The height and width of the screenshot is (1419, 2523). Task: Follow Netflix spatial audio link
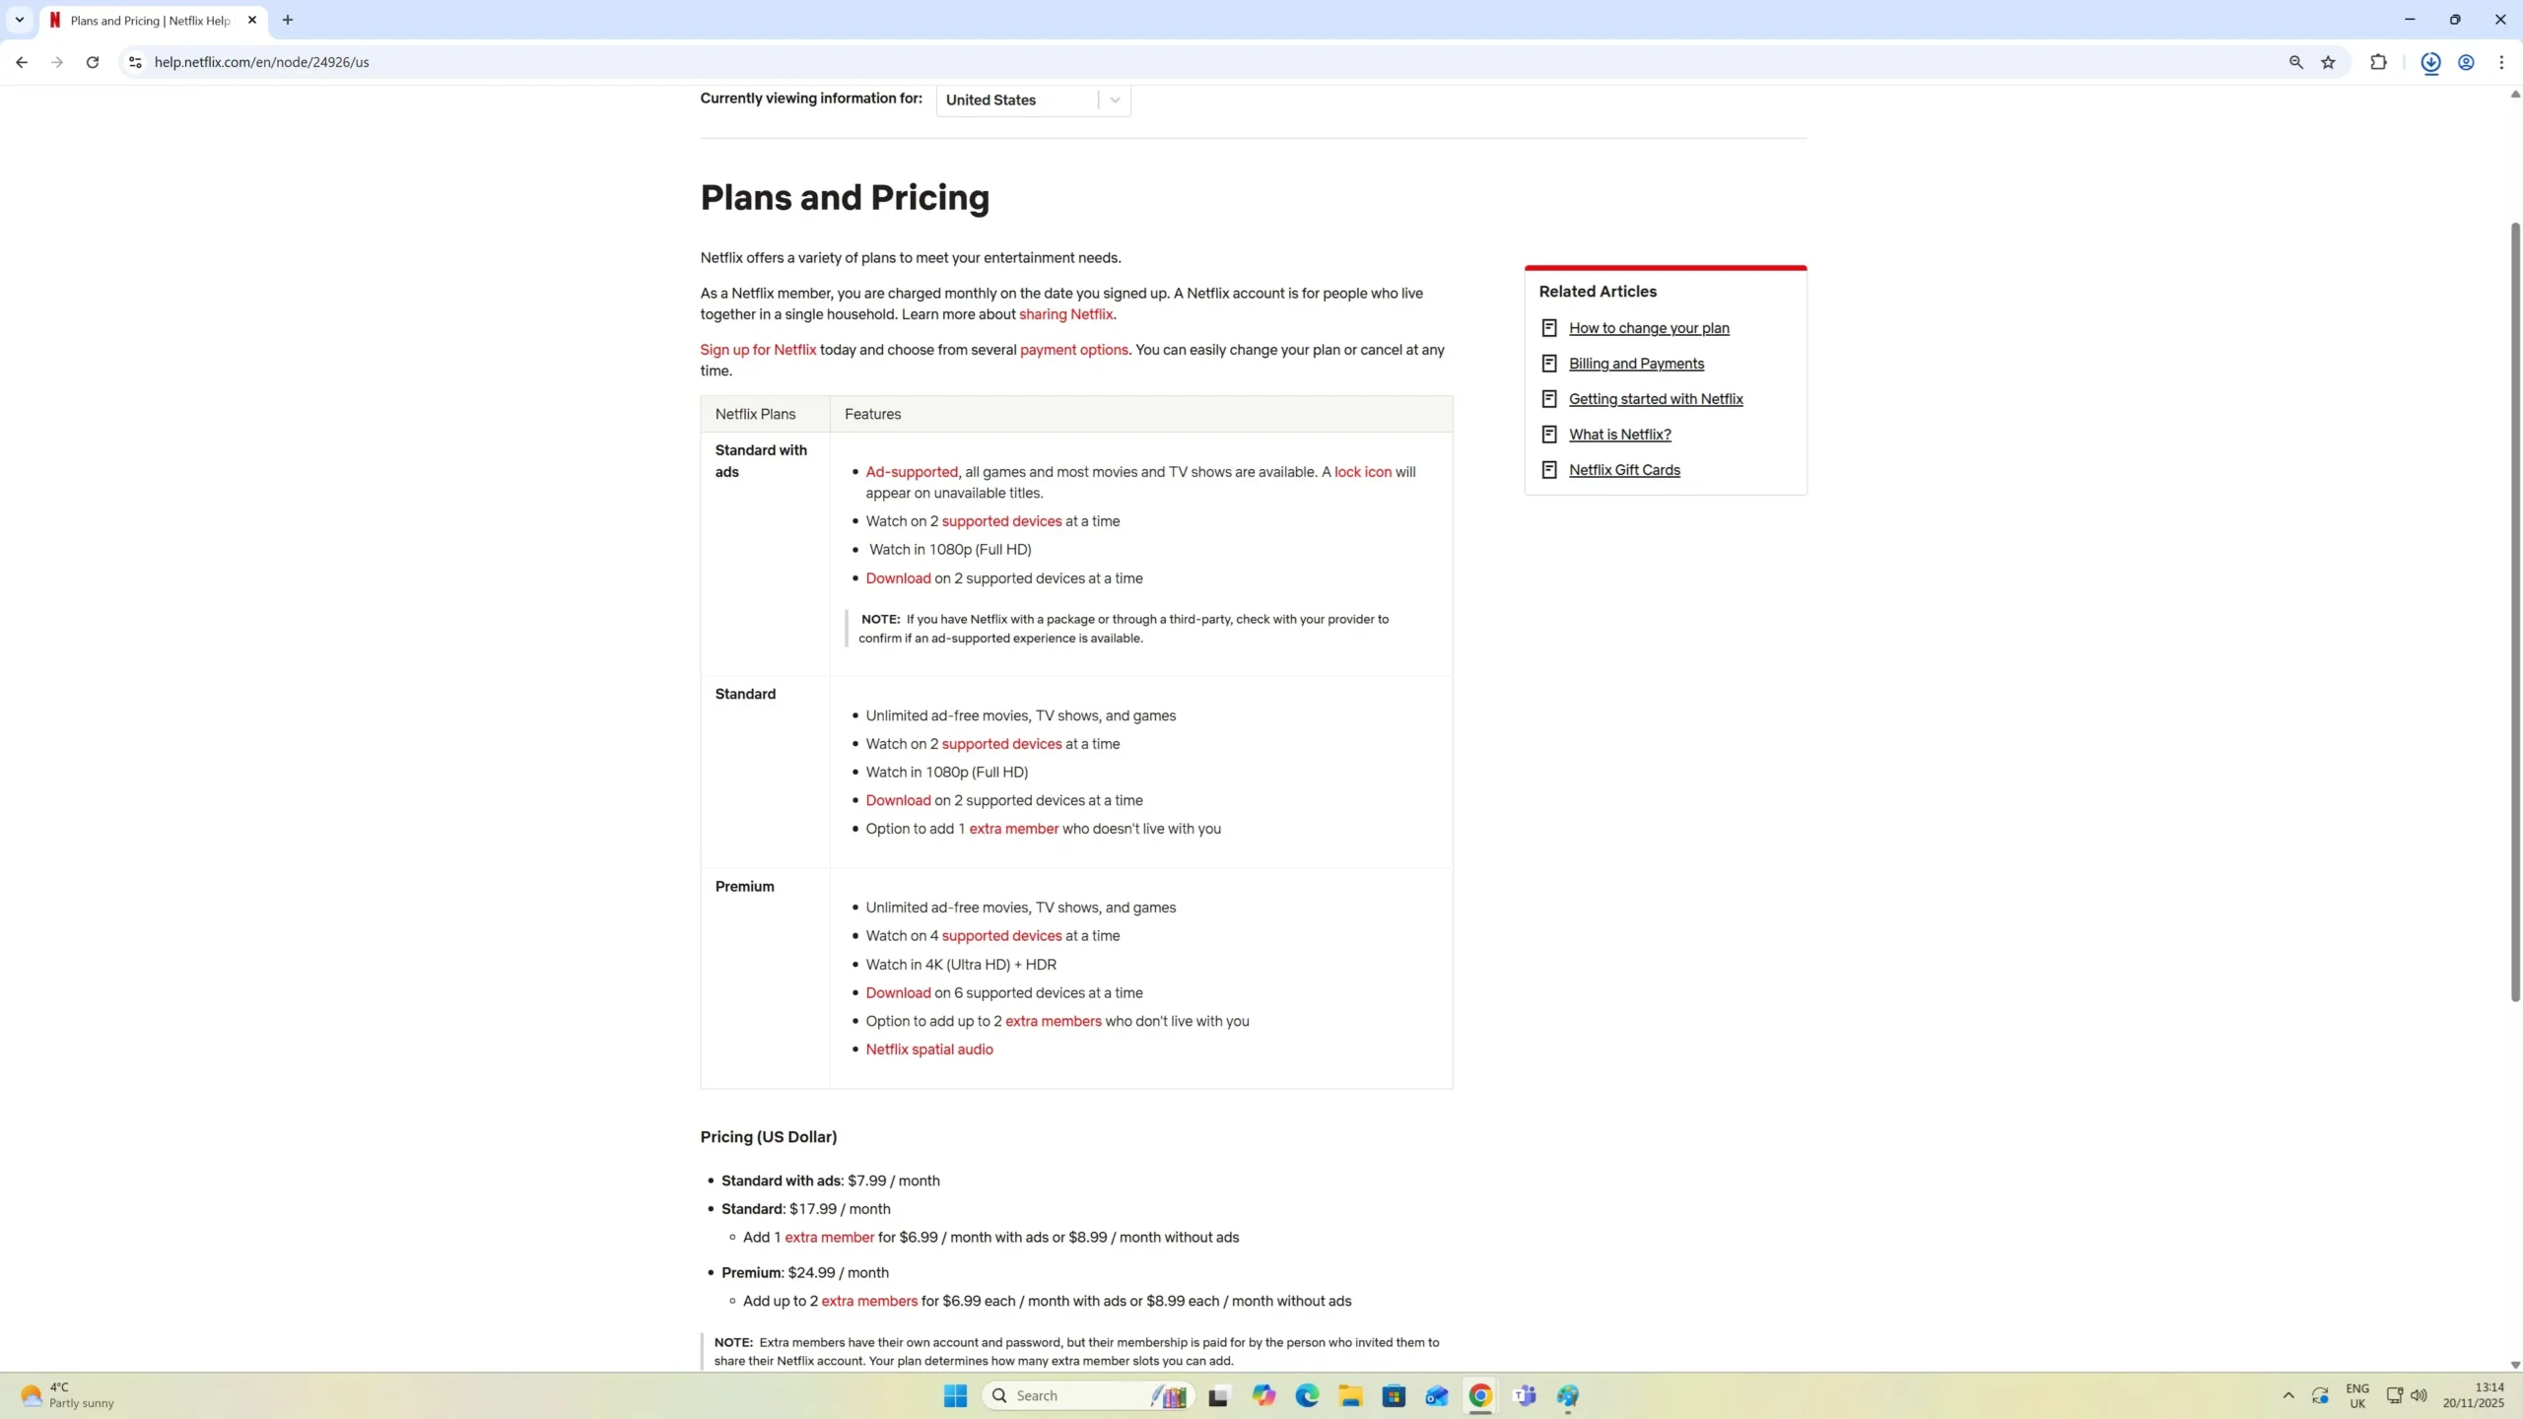pos(928,1049)
